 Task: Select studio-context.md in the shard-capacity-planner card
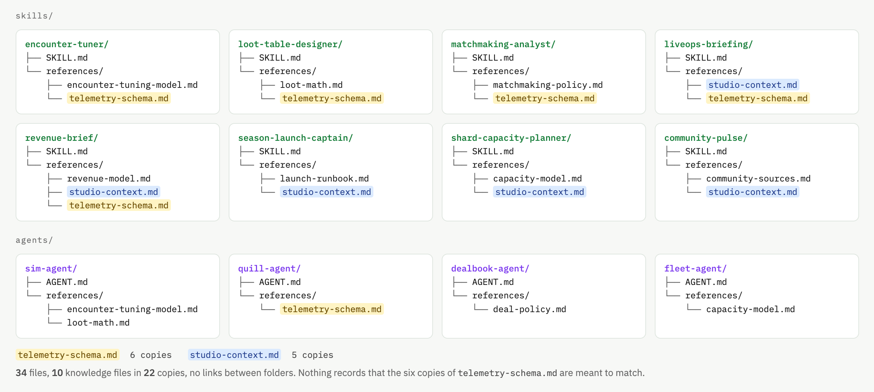540,192
